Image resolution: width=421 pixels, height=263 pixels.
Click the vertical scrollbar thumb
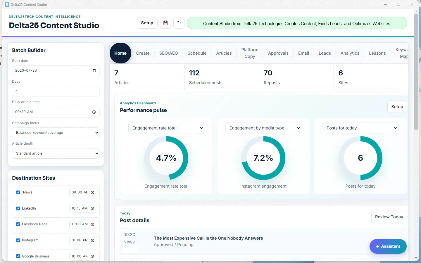[416, 72]
